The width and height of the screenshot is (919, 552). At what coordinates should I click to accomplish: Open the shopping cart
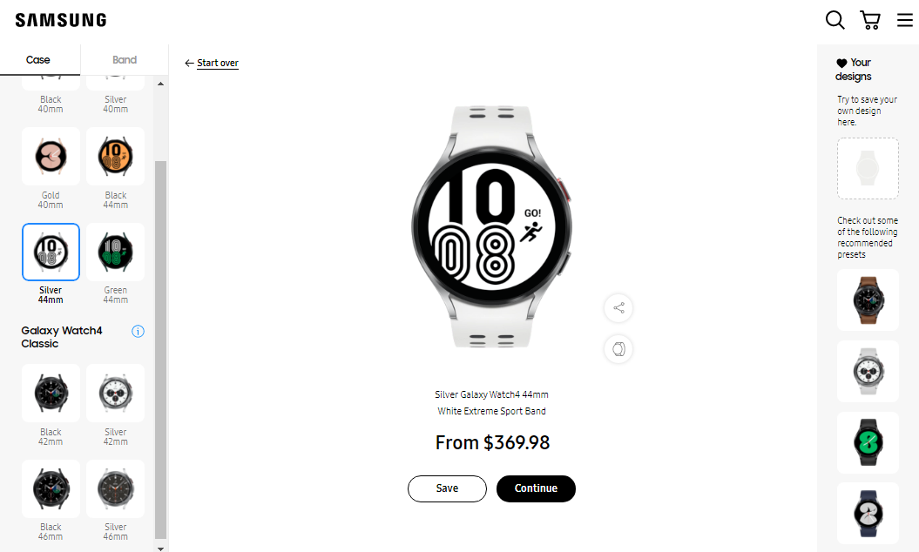tap(869, 20)
